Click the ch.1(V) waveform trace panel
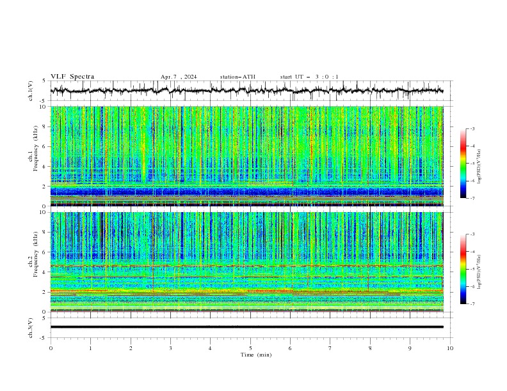This screenshot has width=507, height=391. [x=251, y=91]
